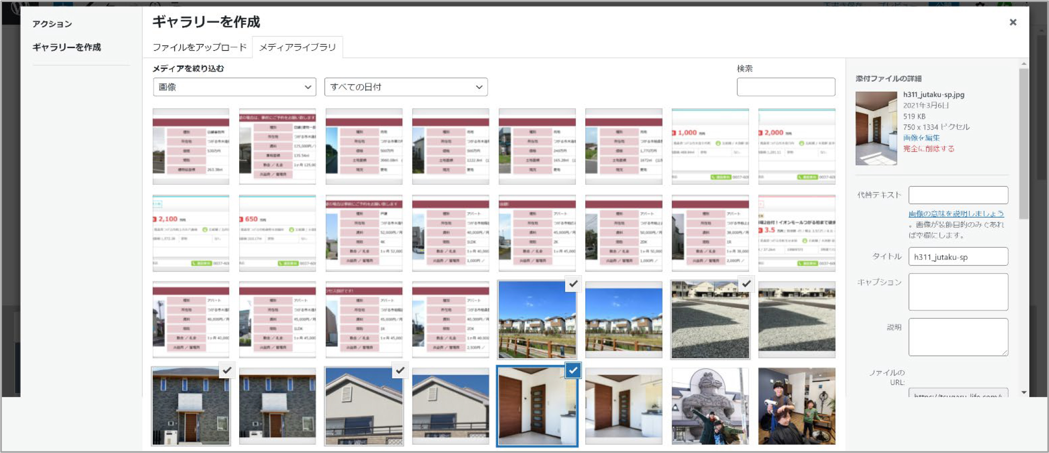This screenshot has width=1049, height=453.
Task: Focus the タイトル field containing h311_jutaku-sp
Action: pos(958,257)
